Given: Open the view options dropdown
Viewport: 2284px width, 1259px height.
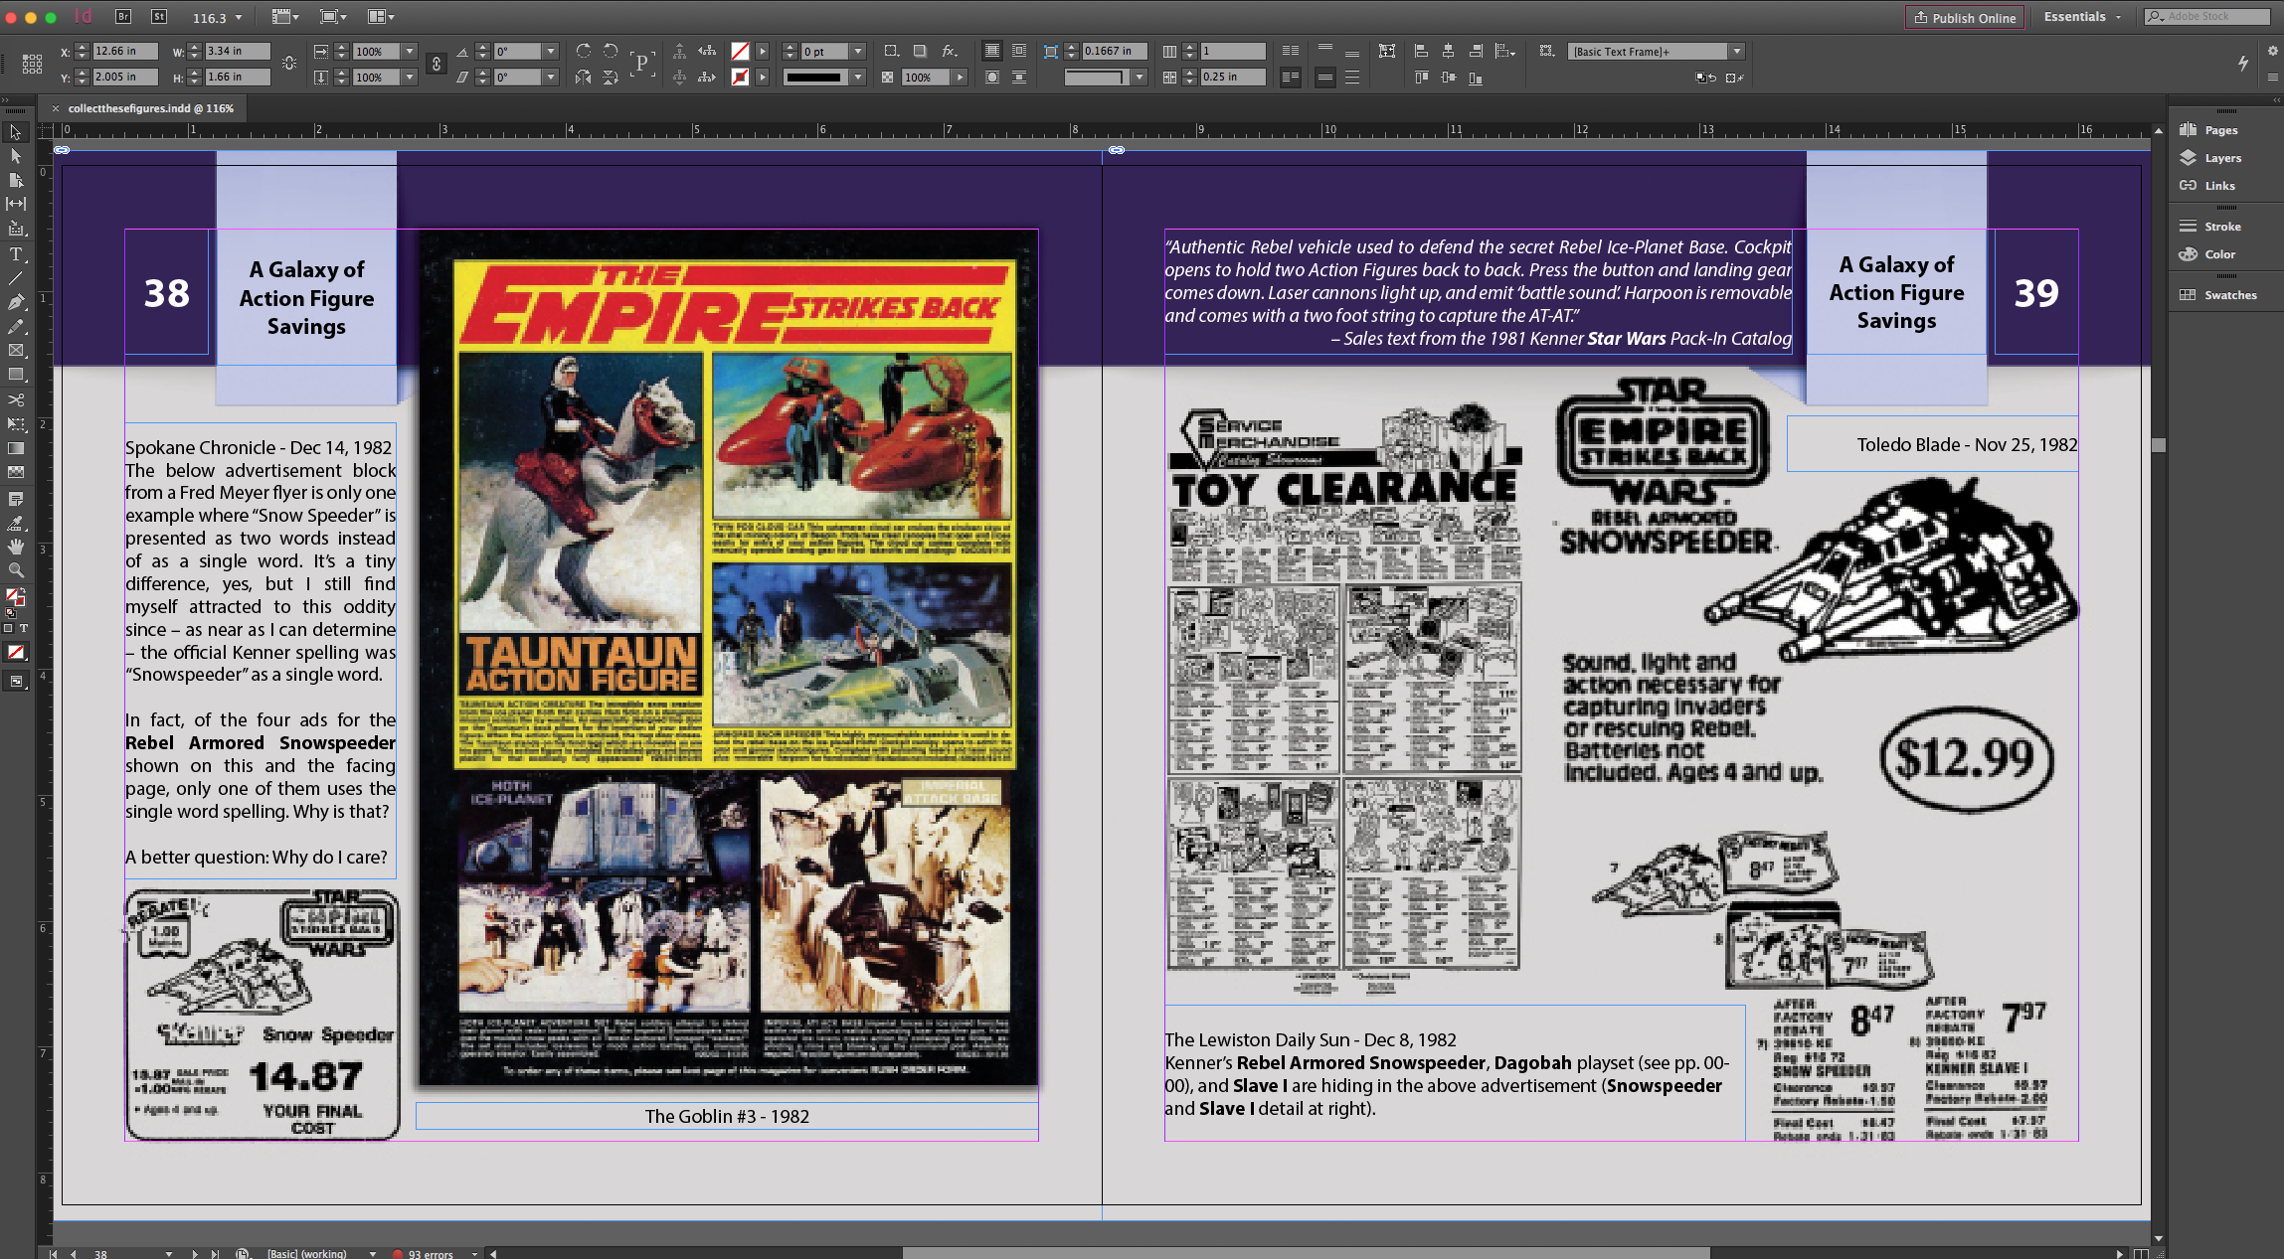Looking at the screenshot, I should (x=286, y=17).
